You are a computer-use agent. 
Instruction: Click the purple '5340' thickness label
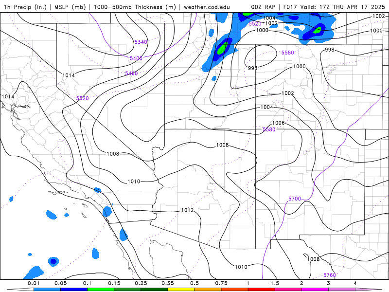(141, 42)
